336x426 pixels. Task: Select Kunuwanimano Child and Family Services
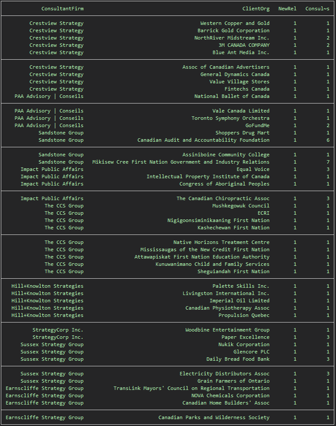pyautogui.click(x=212, y=265)
